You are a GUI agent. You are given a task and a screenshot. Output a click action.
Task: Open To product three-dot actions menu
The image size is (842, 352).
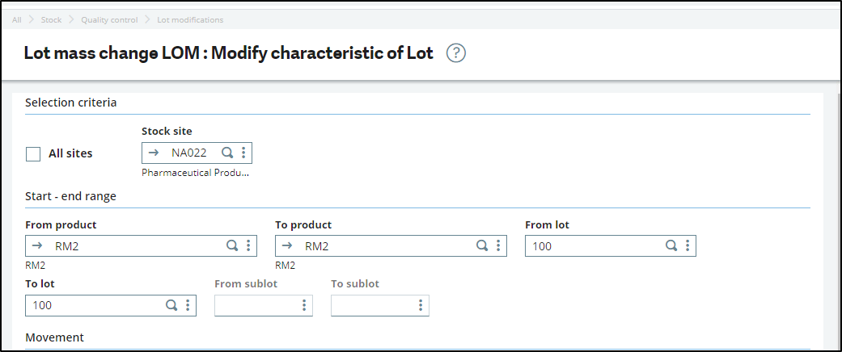click(x=497, y=245)
